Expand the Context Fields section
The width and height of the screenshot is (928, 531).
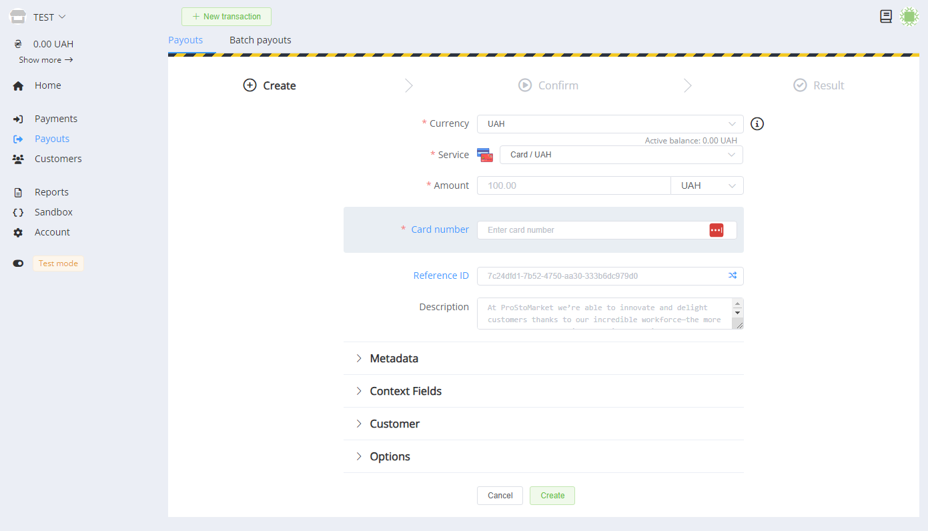point(405,392)
